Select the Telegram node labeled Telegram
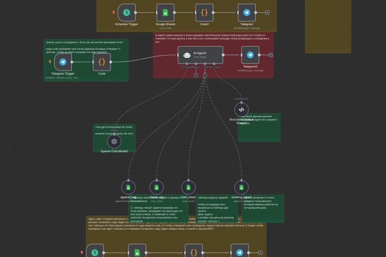This screenshot has height=257, width=386. tap(247, 12)
